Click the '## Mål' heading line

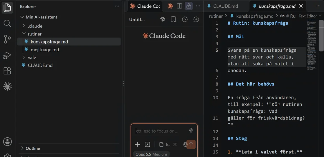(x=236, y=37)
